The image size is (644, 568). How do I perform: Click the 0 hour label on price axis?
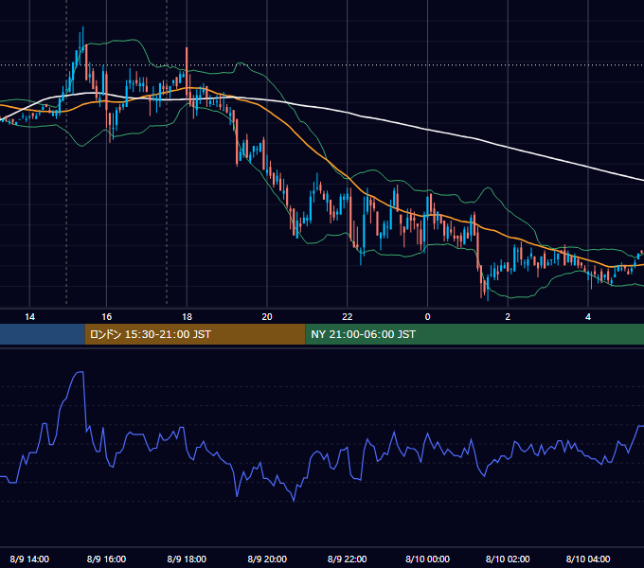427,316
